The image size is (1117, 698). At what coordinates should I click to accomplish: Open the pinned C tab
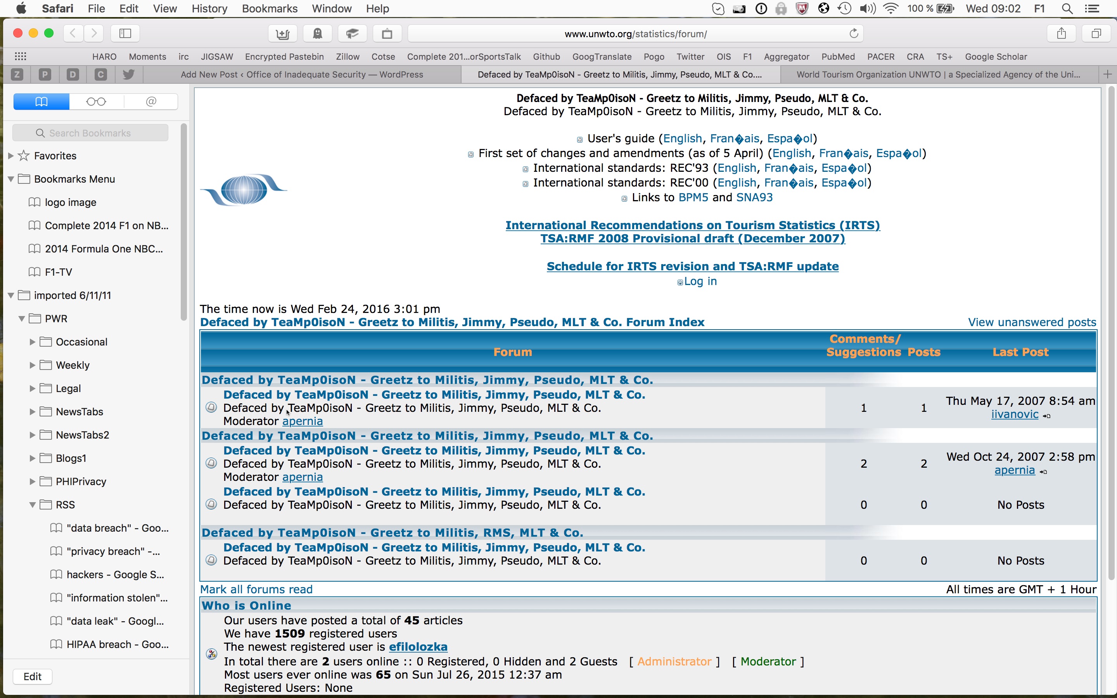tap(100, 74)
